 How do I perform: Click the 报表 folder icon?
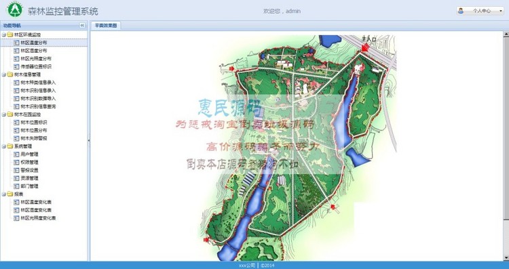[10, 194]
